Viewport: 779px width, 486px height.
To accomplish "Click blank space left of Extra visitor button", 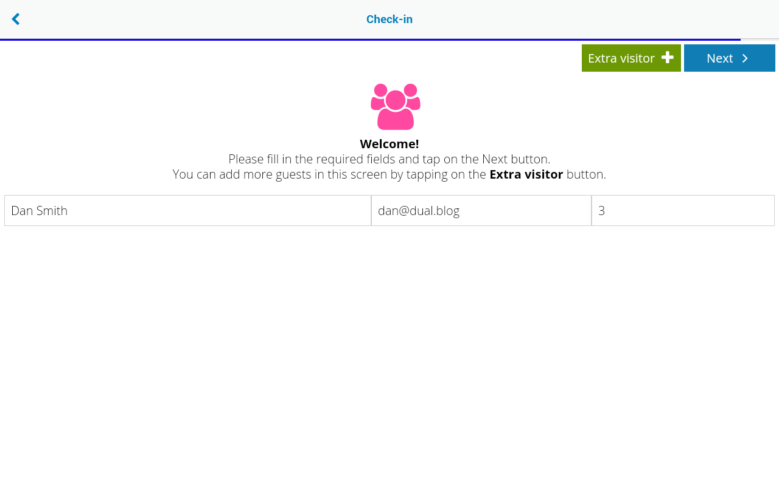I will (291, 58).
